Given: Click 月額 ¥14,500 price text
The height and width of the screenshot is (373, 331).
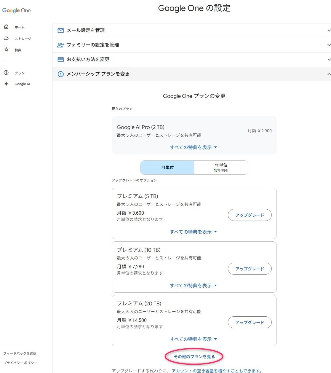Looking at the screenshot, I should [x=132, y=320].
